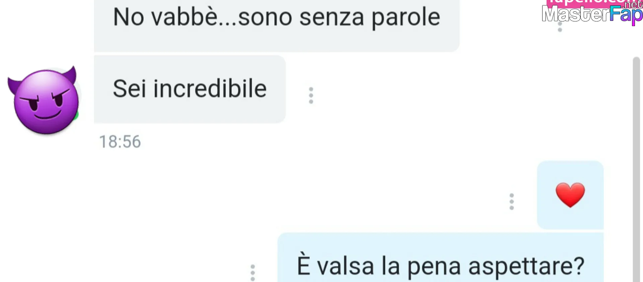Click the word "incredibile" in the received message
This screenshot has height=282, width=643.
[210, 89]
